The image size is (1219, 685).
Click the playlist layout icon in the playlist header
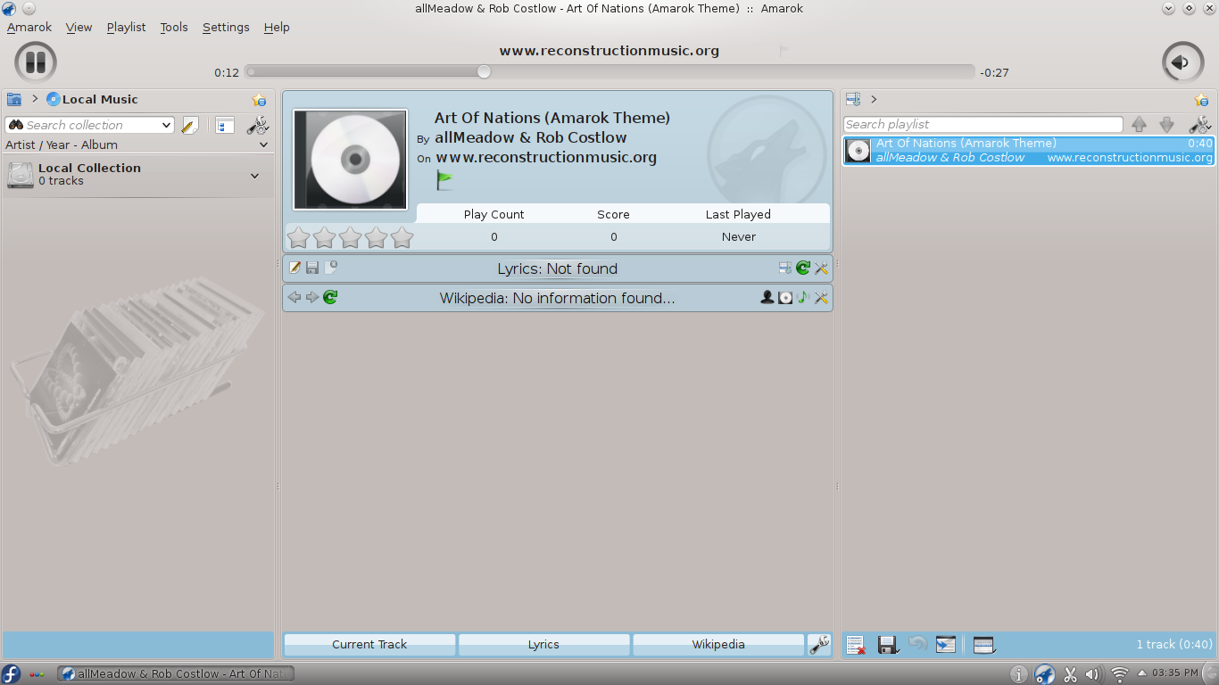[853, 99]
